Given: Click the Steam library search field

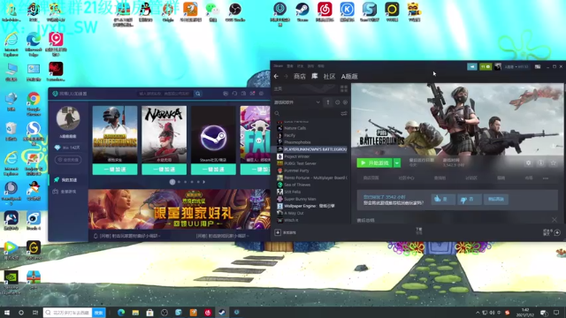Looking at the screenshot, I should 306,114.
